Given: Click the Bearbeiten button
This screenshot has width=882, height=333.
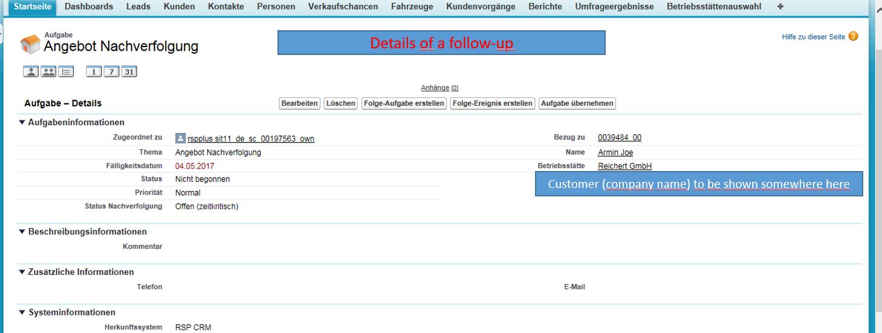Looking at the screenshot, I should pos(300,103).
